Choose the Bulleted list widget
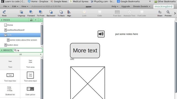 [x=10, y=90]
